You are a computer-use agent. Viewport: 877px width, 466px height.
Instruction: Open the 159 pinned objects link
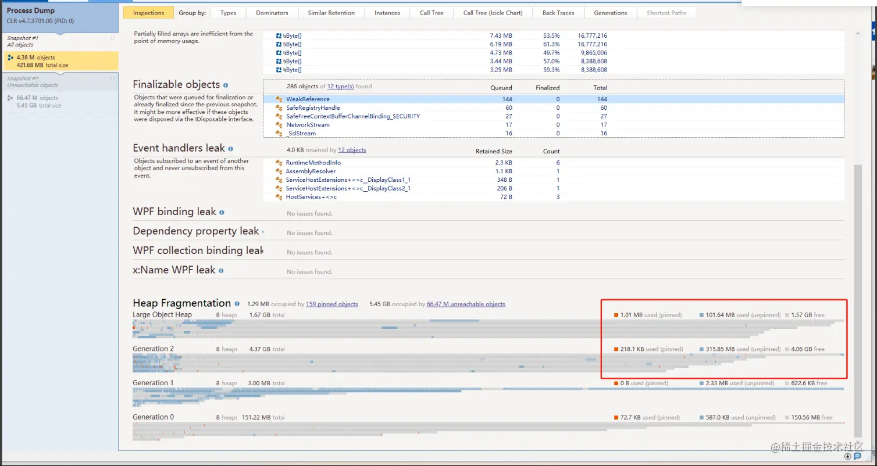332,304
